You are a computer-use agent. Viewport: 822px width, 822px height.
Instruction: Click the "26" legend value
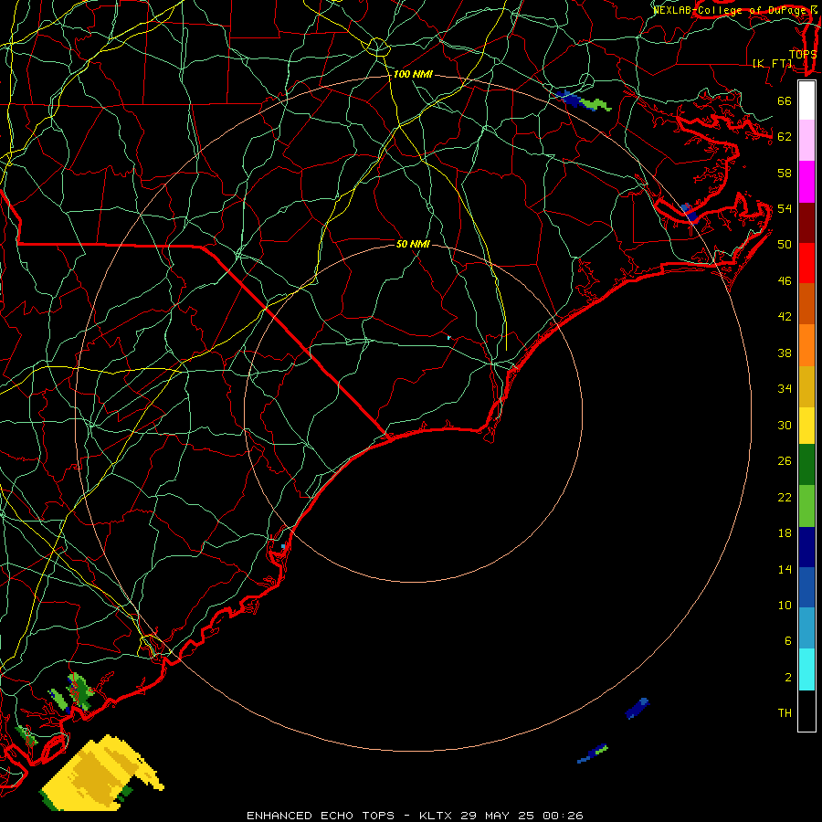[785, 461]
